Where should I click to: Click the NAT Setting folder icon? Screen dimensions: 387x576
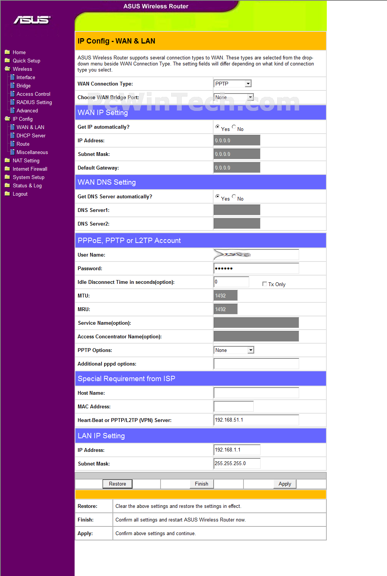pos(7,160)
